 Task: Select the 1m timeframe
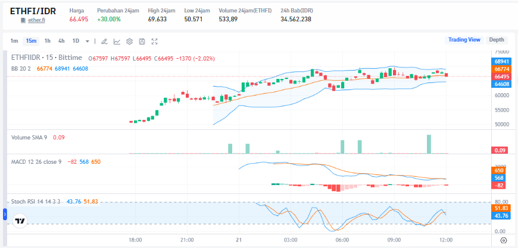14,41
